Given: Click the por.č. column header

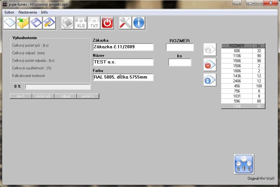Looking at the screenshot, I should (21, 96).
